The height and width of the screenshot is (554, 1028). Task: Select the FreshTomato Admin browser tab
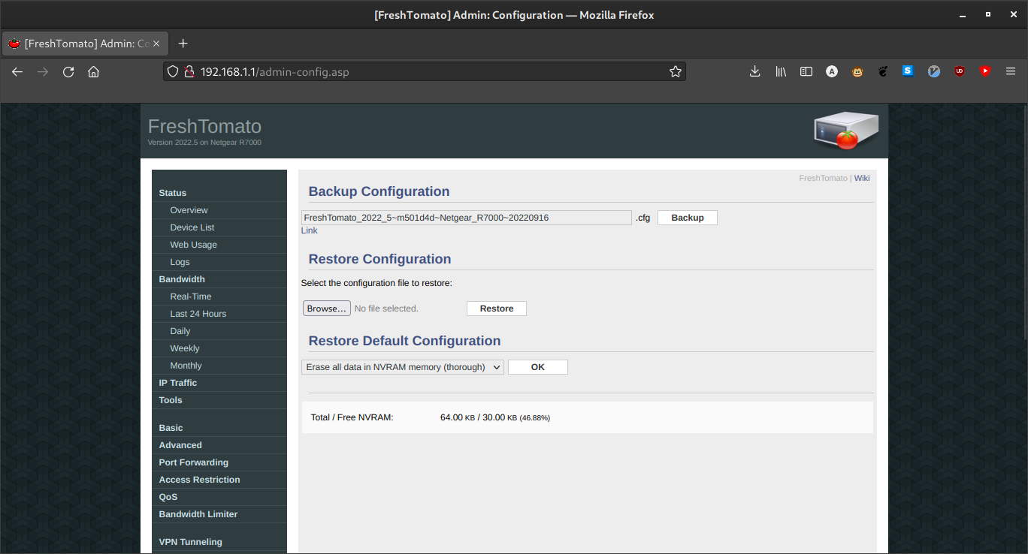[x=85, y=44]
